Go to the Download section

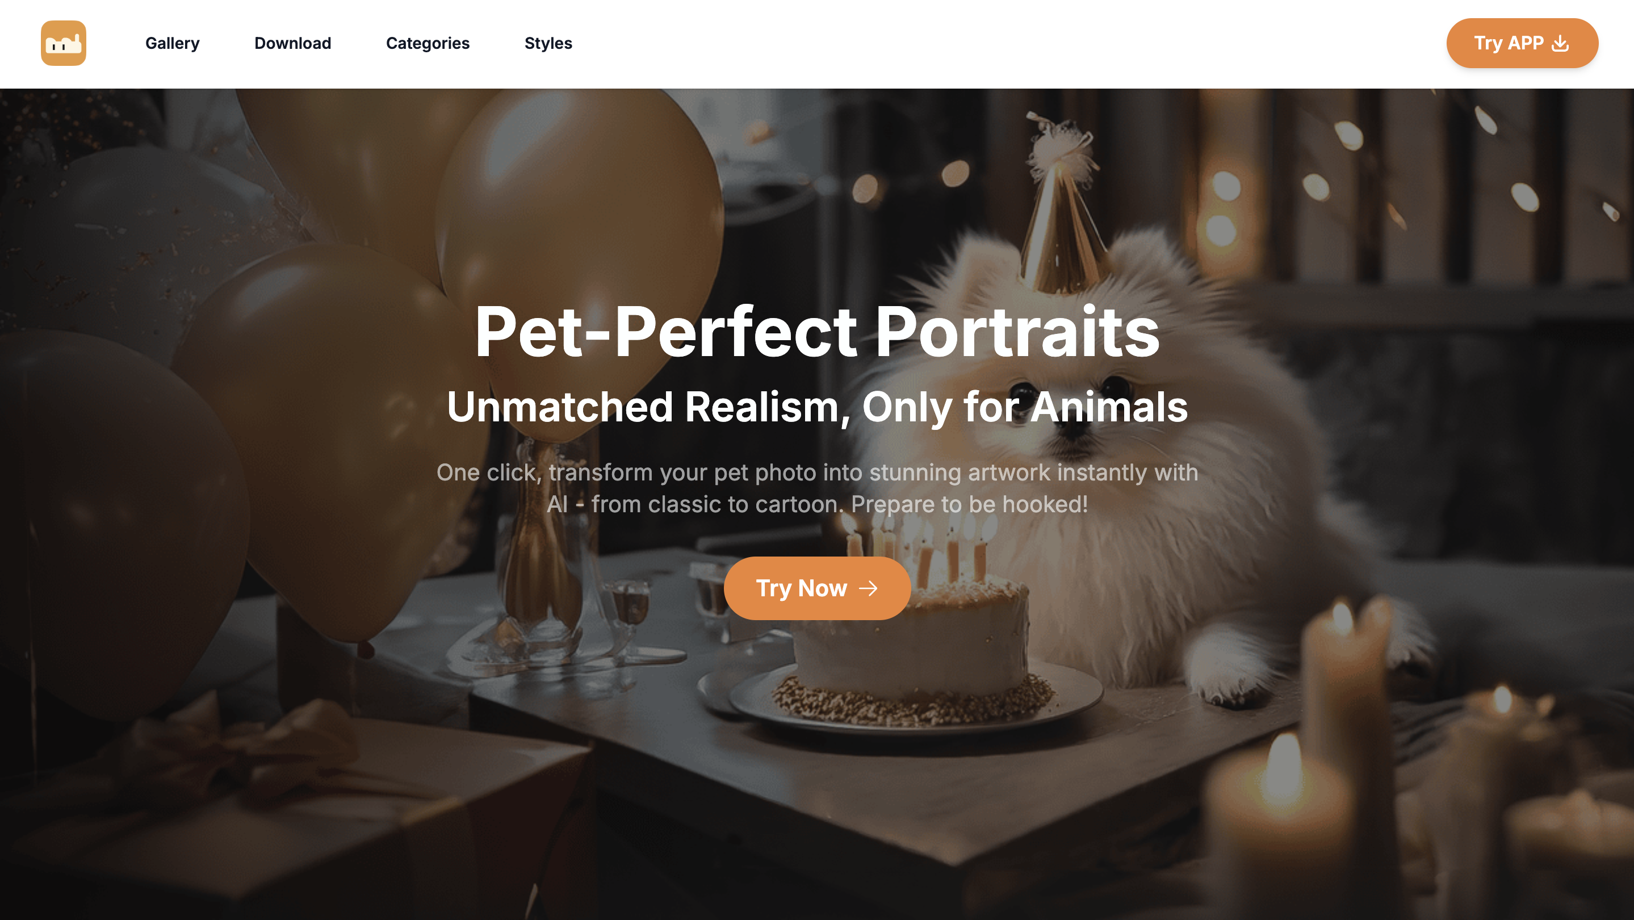pyautogui.click(x=292, y=43)
